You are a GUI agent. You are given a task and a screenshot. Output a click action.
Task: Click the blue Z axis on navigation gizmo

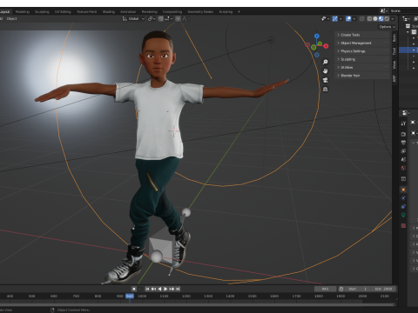[x=317, y=36]
